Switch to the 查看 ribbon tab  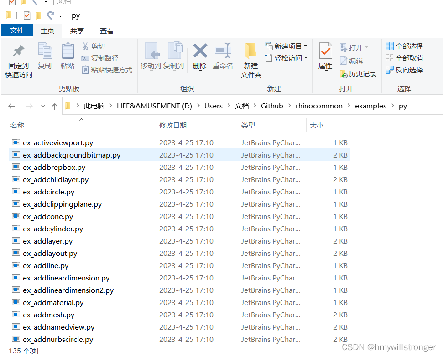(x=106, y=31)
